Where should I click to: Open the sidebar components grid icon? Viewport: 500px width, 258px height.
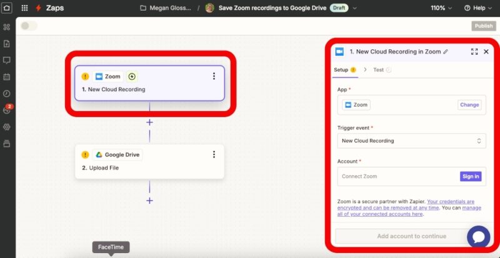click(7, 27)
